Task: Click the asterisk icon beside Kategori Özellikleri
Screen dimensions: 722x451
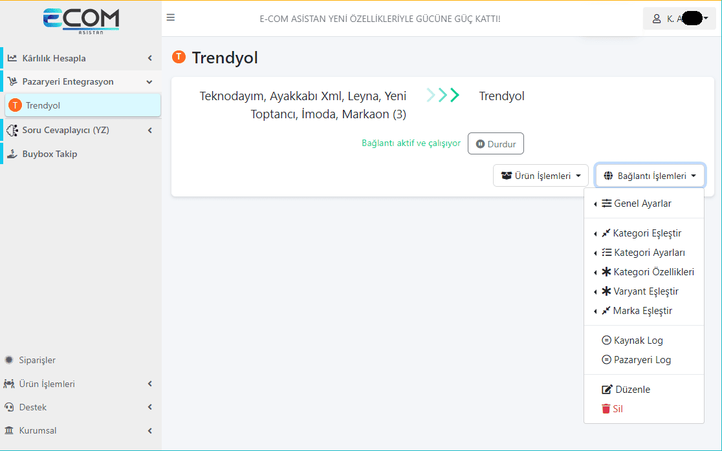Action: pos(606,272)
